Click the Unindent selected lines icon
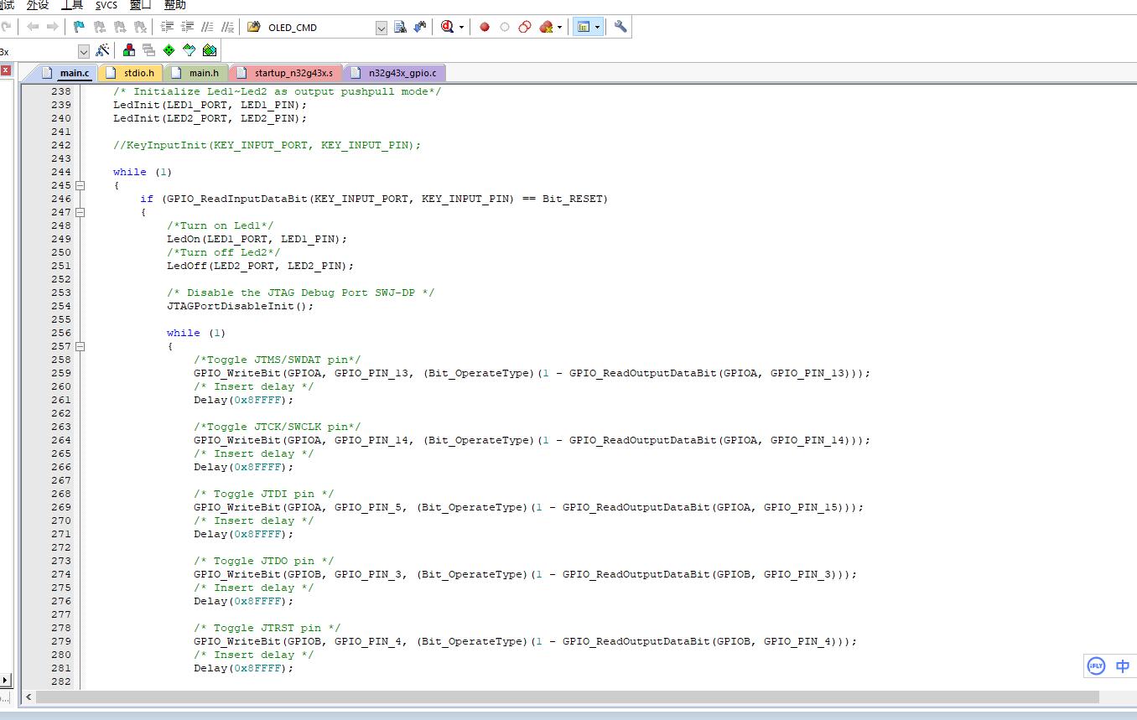Image resolution: width=1137 pixels, height=720 pixels. [x=187, y=27]
